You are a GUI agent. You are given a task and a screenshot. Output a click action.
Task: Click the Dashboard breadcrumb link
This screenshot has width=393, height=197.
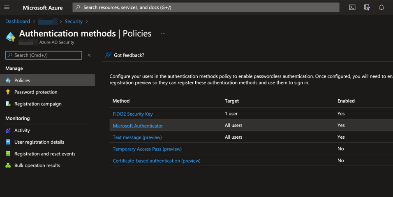coord(17,21)
